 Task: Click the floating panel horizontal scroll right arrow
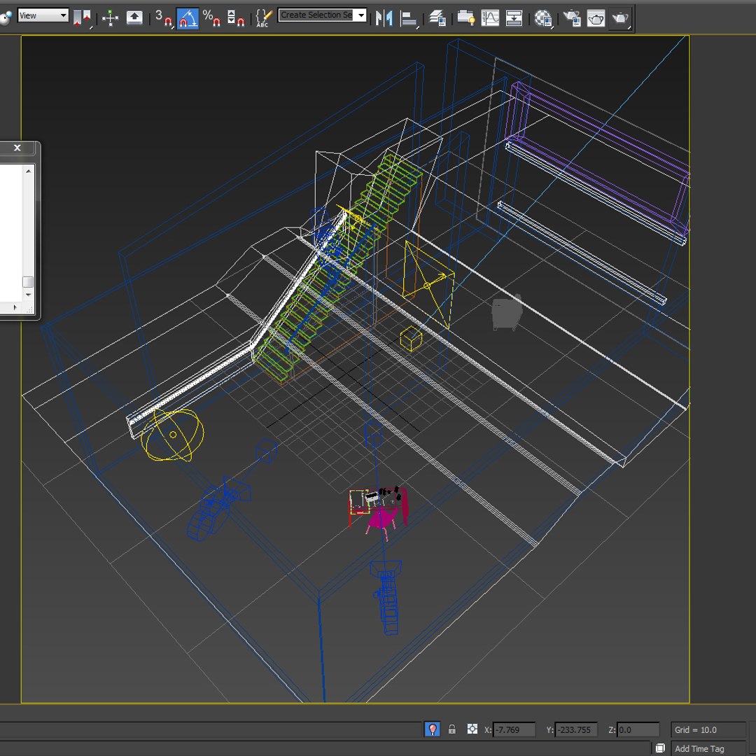tap(15, 307)
